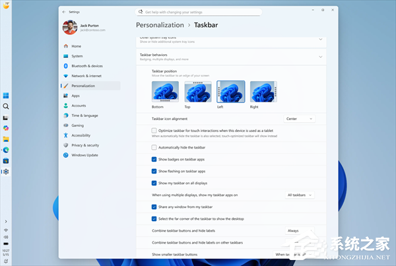Screen dimensions: 396x266
Task: Navigate to Network & internet
Action: pyautogui.click(x=86, y=76)
